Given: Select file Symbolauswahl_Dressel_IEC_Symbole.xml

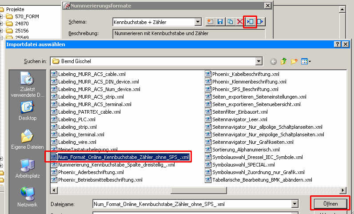Looking at the screenshot, I should (254, 157).
